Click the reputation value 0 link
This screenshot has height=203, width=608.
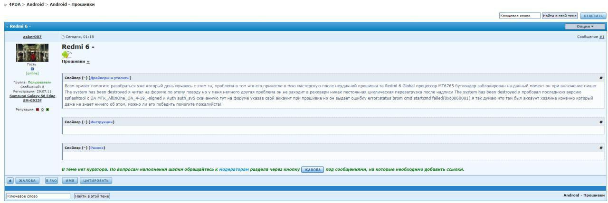[43, 110]
